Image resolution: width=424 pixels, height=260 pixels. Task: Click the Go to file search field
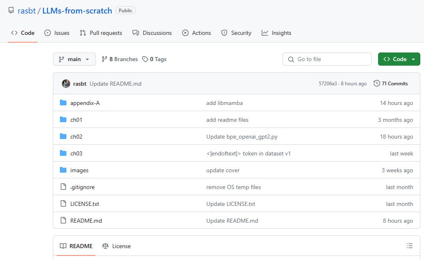pos(327,59)
